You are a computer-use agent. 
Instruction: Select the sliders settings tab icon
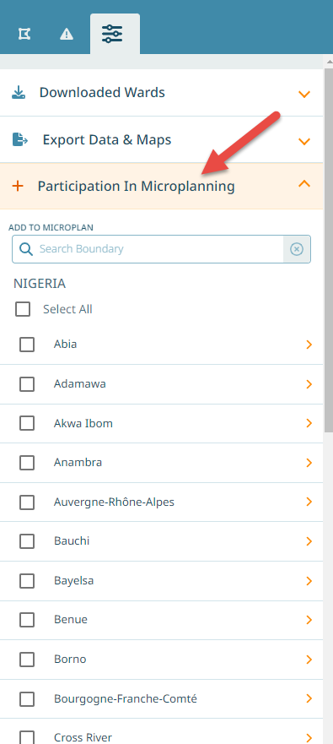tap(112, 34)
